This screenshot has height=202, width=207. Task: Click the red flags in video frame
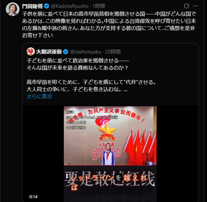click(x=141, y=147)
